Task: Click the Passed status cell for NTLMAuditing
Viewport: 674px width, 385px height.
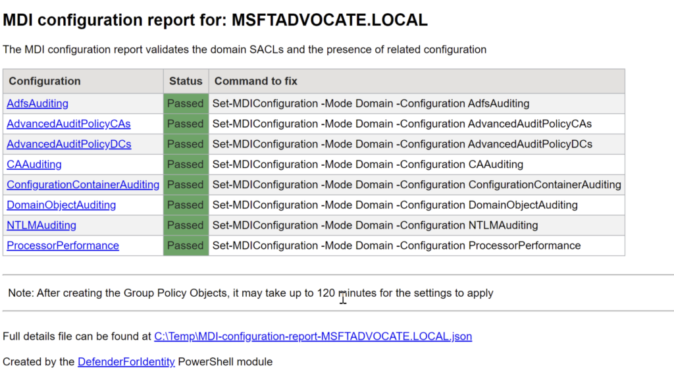Action: tap(186, 225)
